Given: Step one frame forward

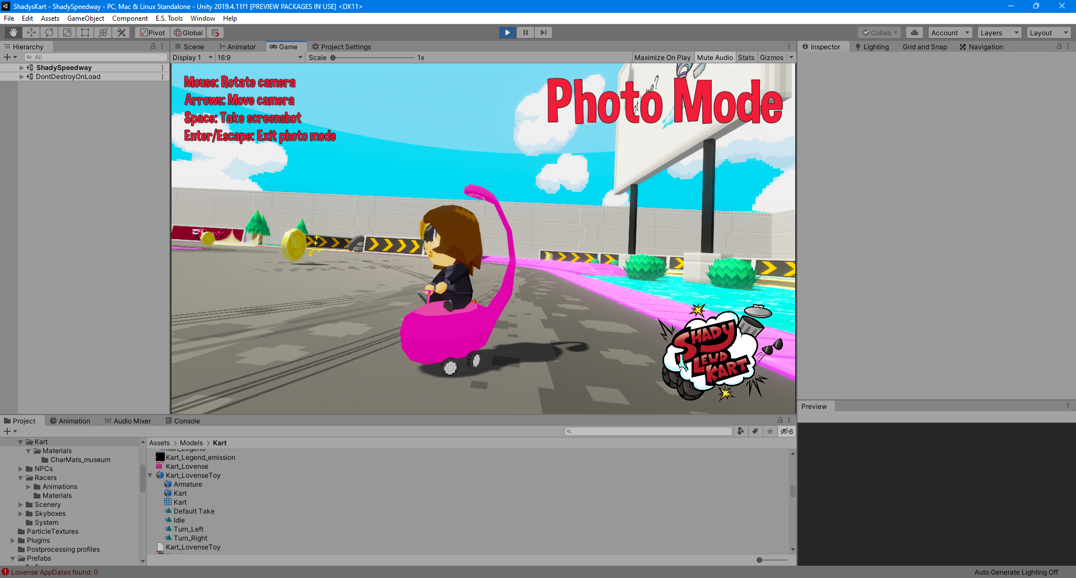Looking at the screenshot, I should point(544,32).
